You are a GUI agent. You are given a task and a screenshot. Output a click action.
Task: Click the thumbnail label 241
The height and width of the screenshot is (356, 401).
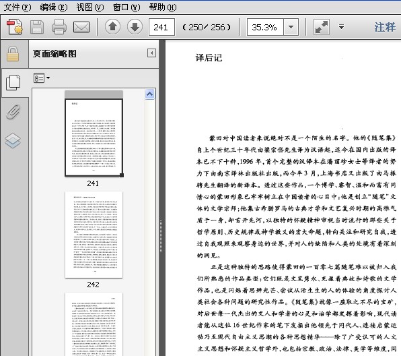tap(93, 183)
